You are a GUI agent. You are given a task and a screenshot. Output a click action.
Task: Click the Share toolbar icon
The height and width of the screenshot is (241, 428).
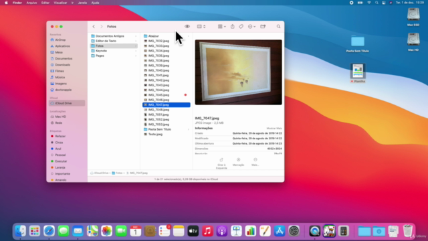click(x=232, y=27)
